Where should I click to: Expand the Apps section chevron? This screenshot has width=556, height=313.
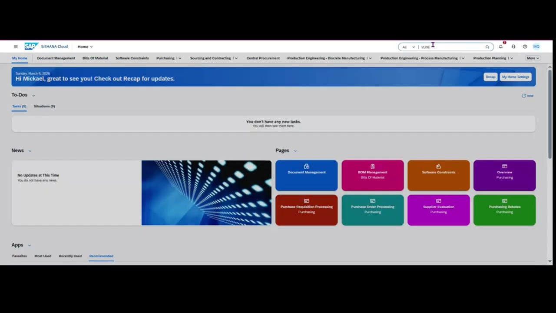30,245
